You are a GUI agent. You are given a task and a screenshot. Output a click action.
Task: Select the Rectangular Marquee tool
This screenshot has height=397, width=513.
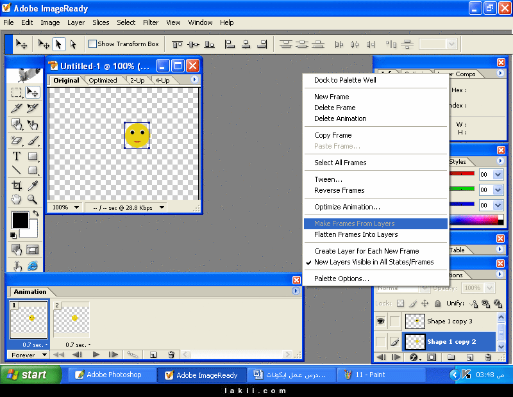tap(17, 92)
